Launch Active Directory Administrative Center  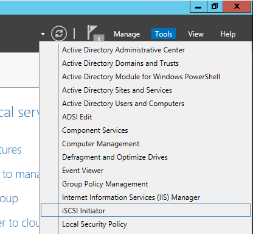(x=145, y=50)
